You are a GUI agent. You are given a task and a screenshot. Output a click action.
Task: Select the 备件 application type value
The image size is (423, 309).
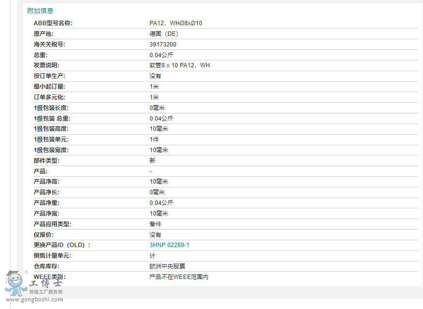click(x=155, y=224)
